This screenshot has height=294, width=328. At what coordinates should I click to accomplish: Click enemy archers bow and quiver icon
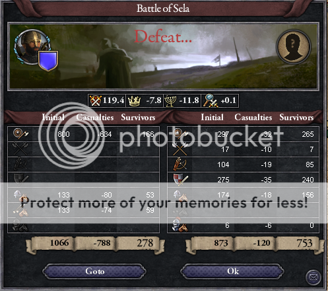(180, 164)
